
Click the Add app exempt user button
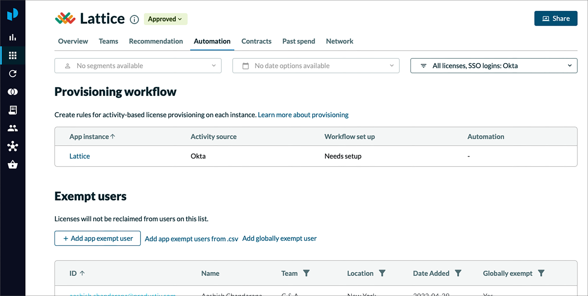97,238
